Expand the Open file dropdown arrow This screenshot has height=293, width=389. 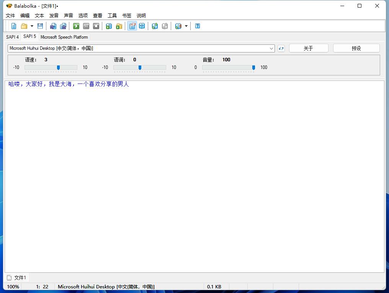(32, 26)
